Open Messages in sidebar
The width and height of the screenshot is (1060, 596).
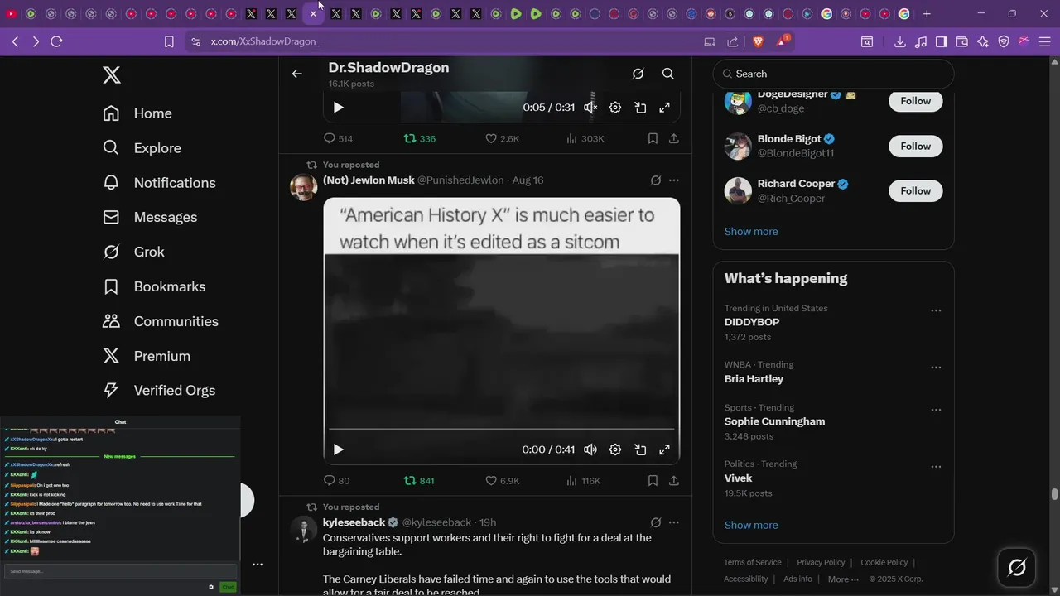point(150,218)
